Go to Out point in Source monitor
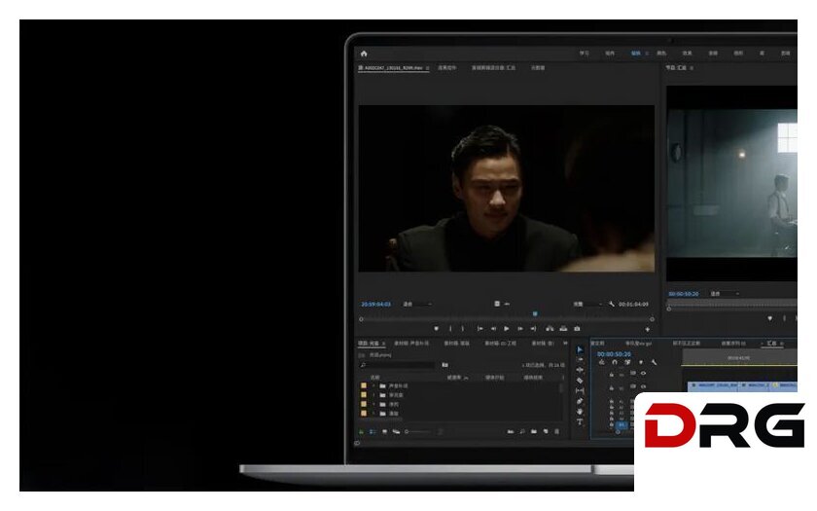This screenshot has height=511, width=817. [533, 329]
